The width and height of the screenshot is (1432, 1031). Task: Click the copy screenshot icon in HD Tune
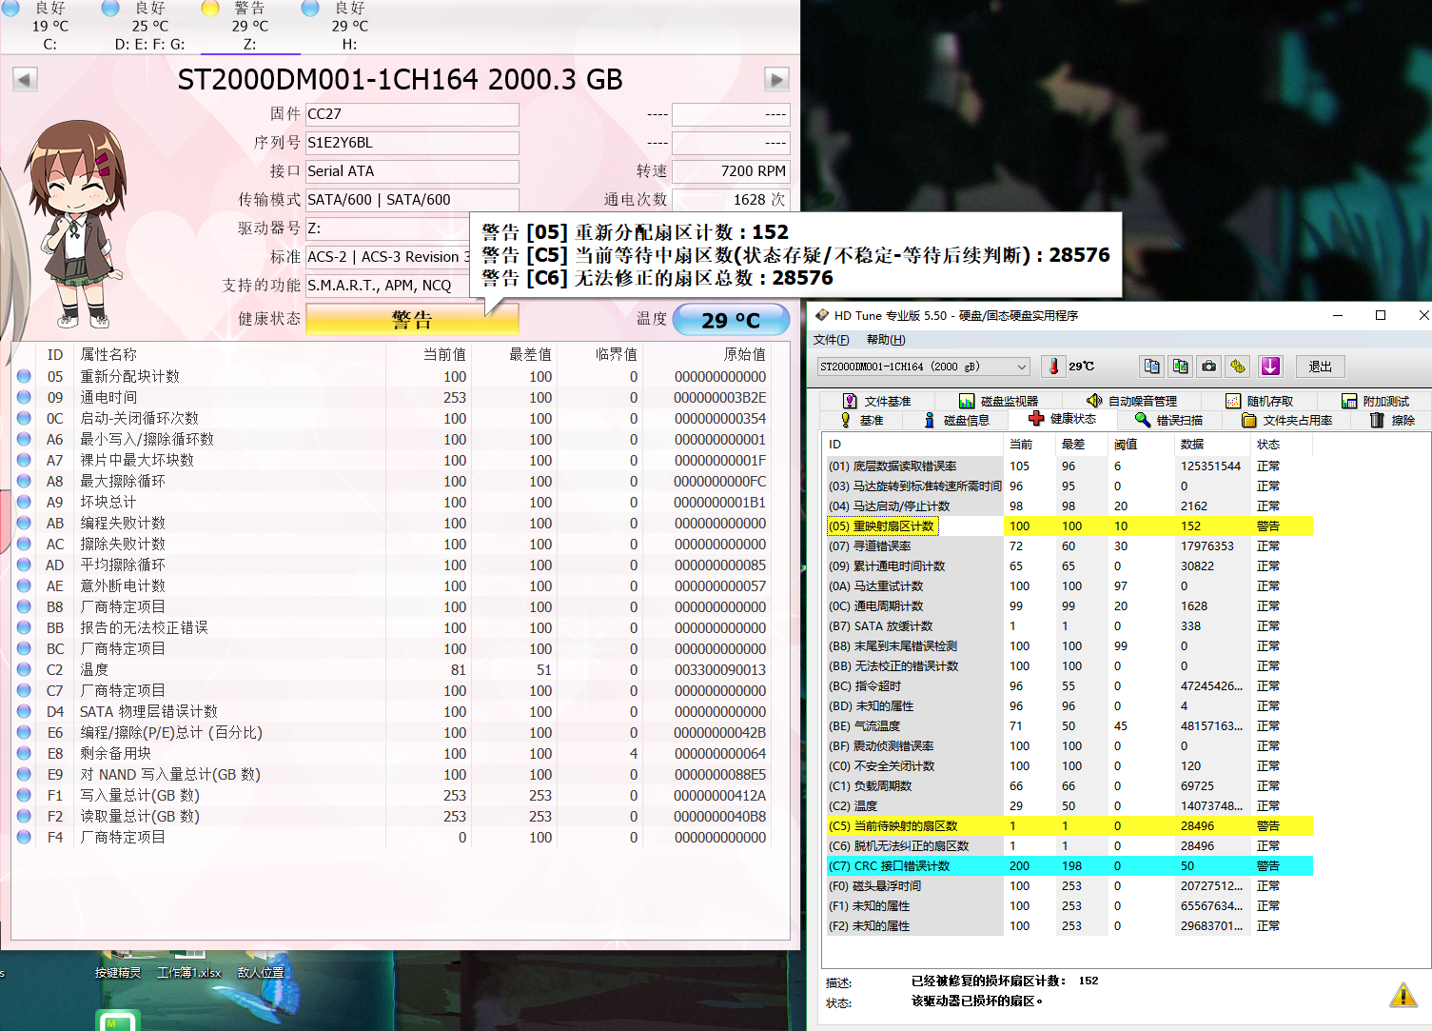click(x=1180, y=367)
